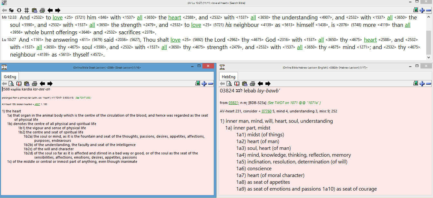The height and width of the screenshot is (198, 433).
Task: Click the hash (#) icon in Bible toolbar
Action: [27, 10]
